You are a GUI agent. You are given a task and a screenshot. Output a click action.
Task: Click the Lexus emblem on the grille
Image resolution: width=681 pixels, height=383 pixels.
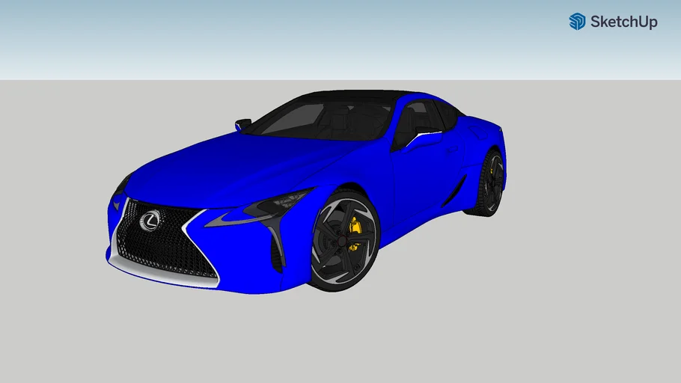[151, 219]
